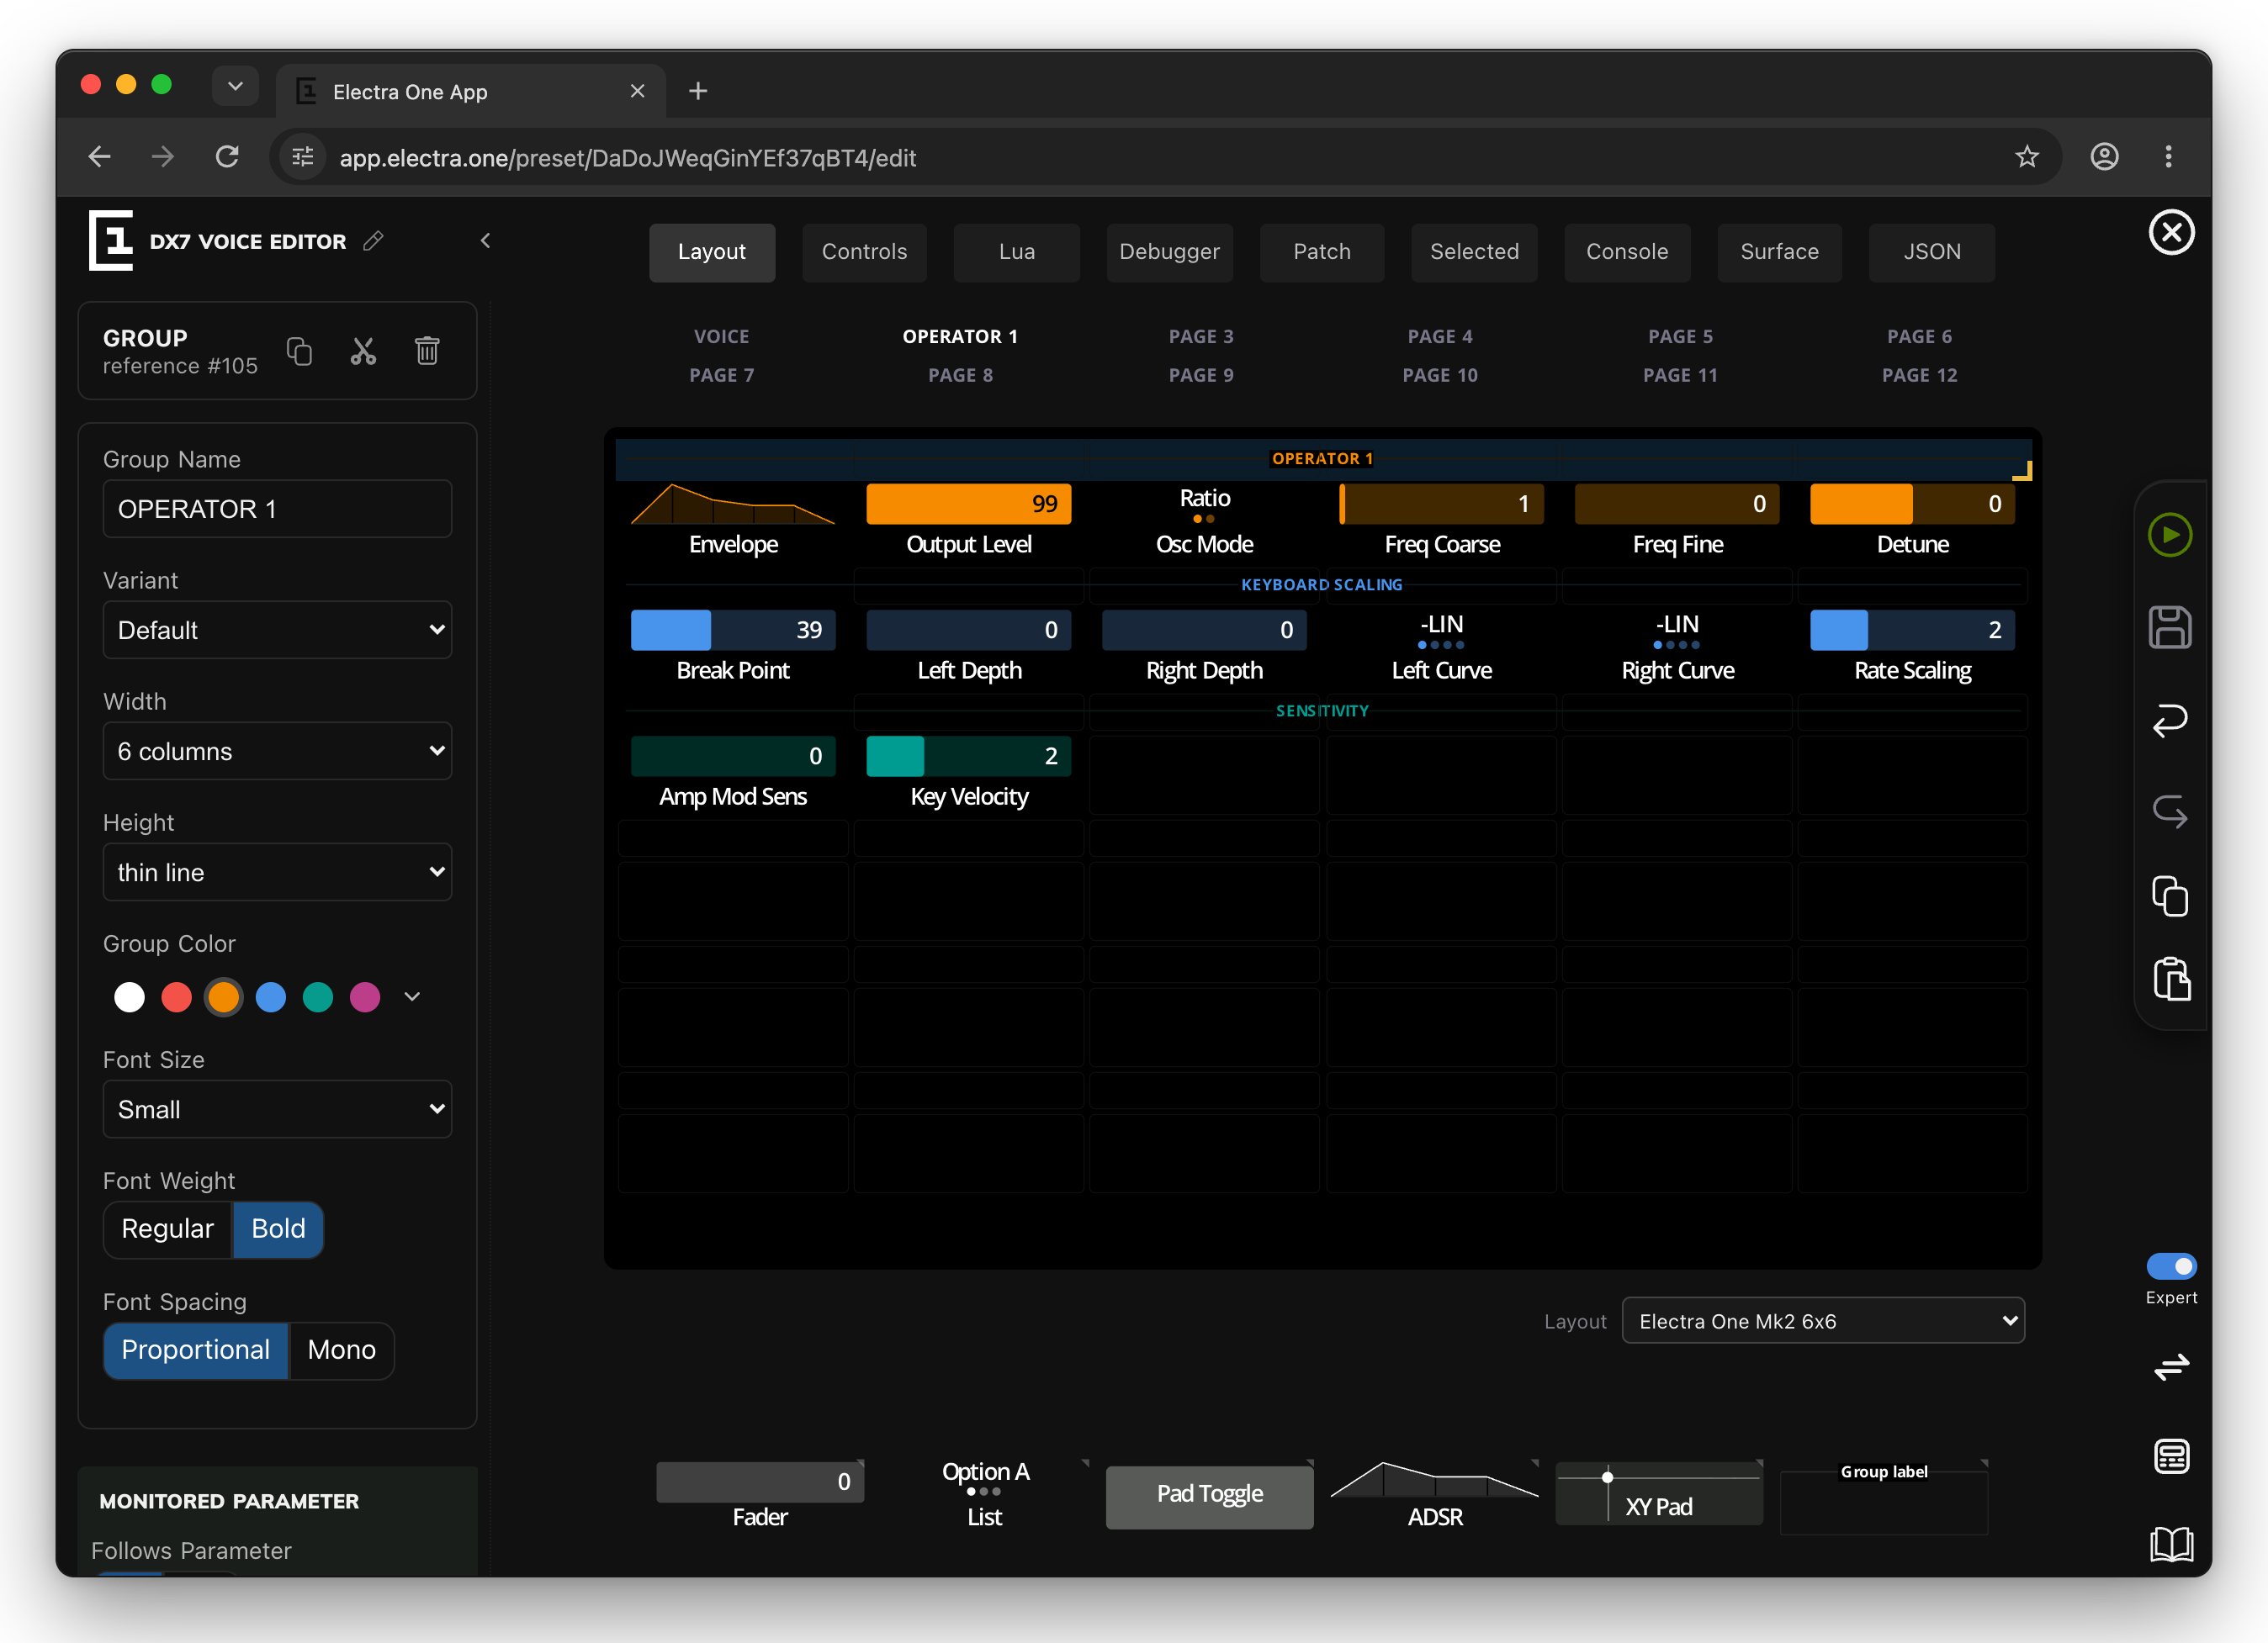Open the list panel icon in right toolbar
Image resolution: width=2268 pixels, height=1643 pixels.
click(x=2171, y=1456)
